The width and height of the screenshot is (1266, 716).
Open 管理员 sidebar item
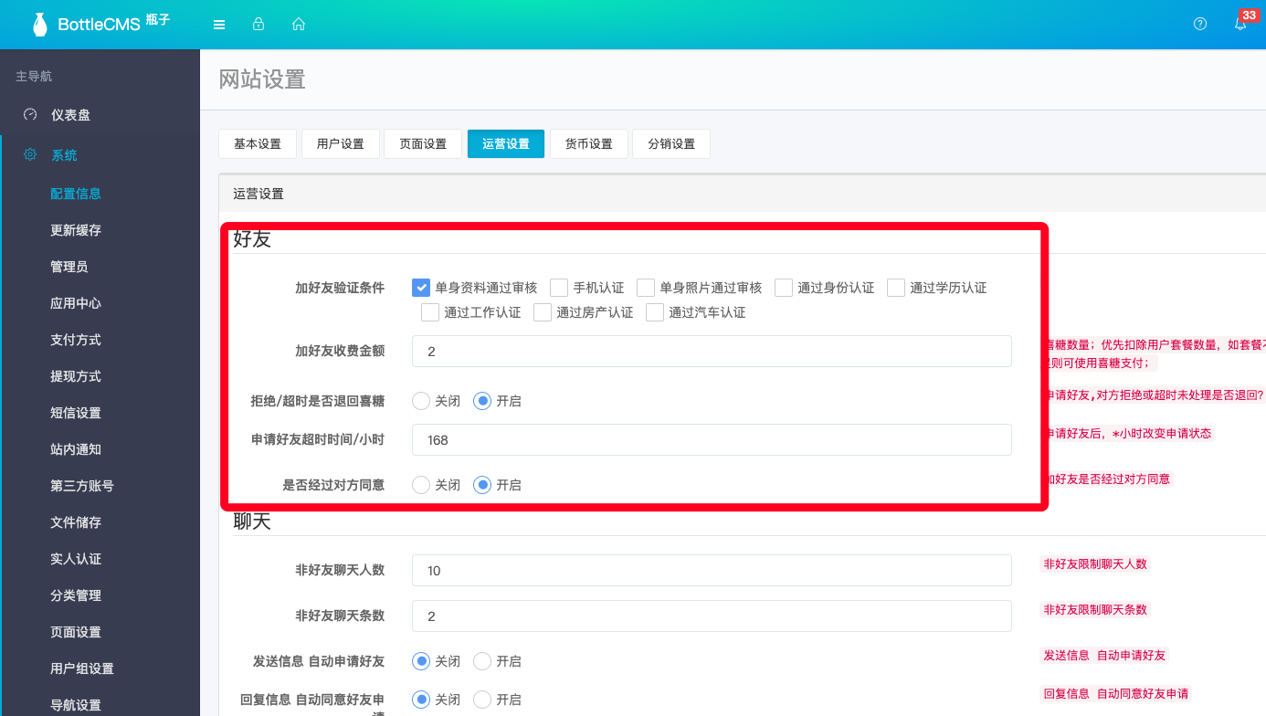pos(69,267)
